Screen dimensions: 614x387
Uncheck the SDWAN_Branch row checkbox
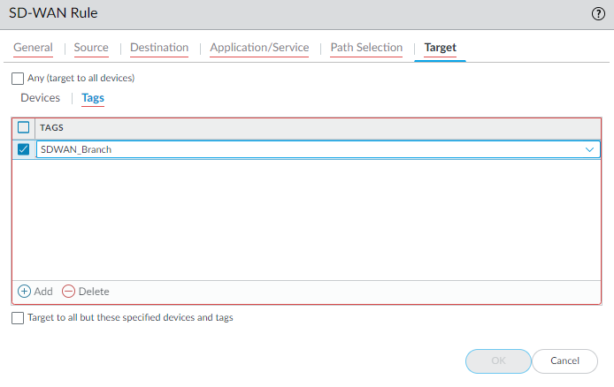pos(24,149)
